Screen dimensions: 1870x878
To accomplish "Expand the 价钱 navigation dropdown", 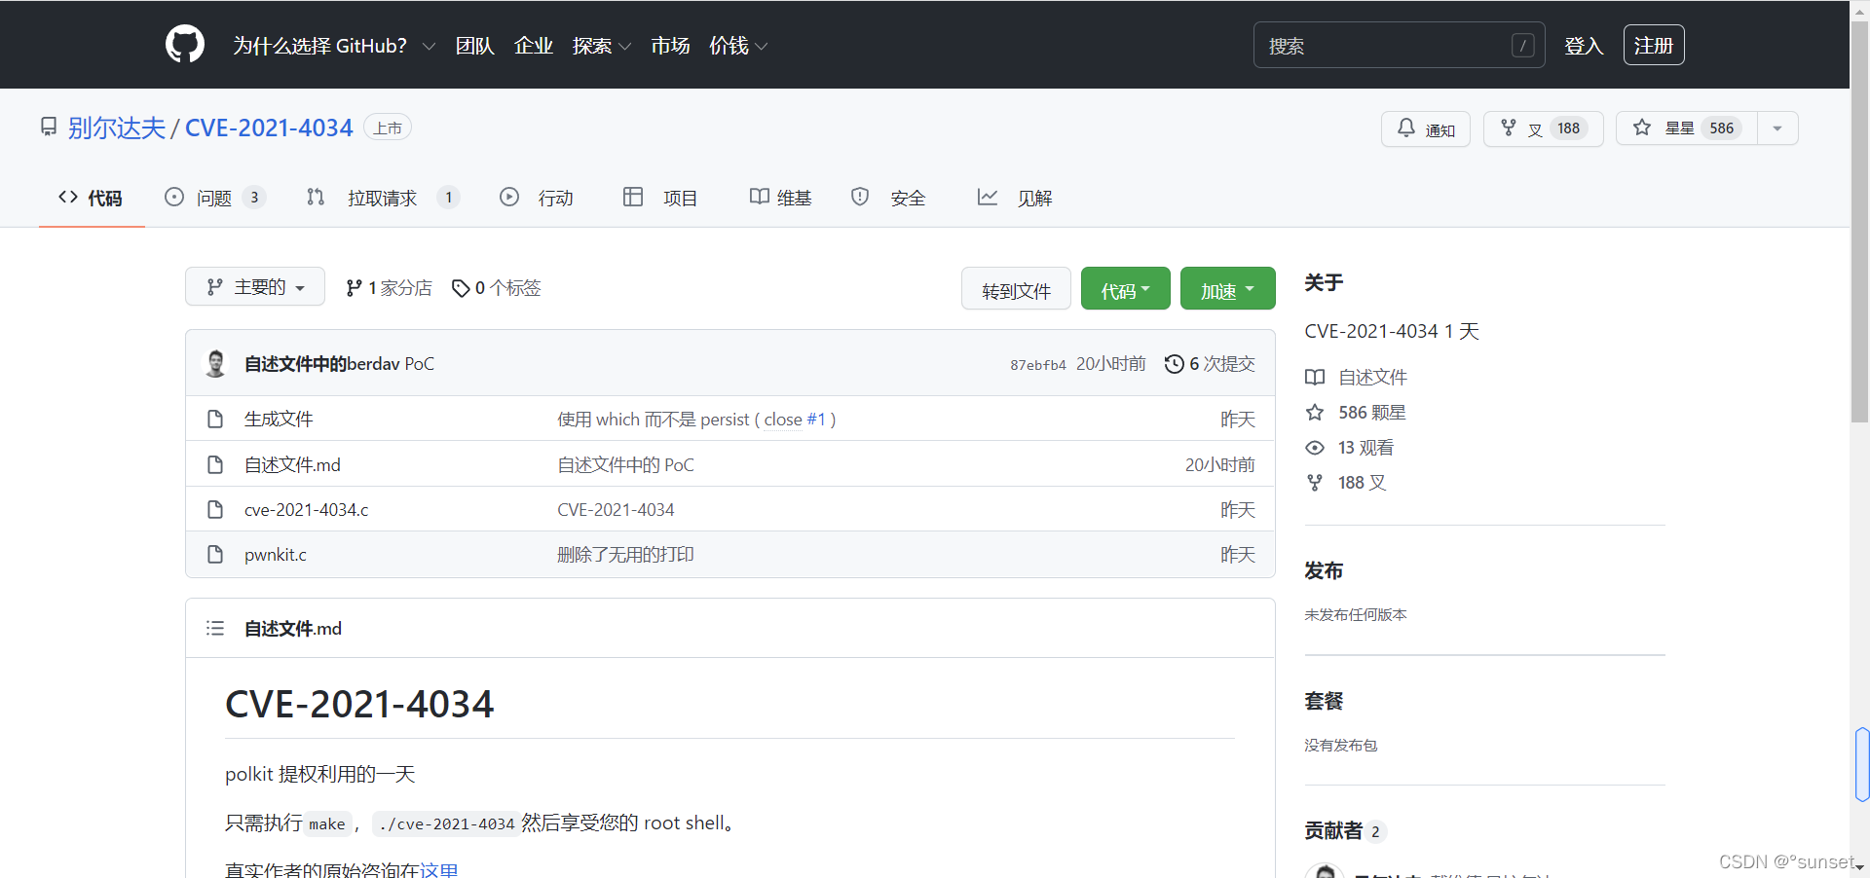I will coord(738,46).
